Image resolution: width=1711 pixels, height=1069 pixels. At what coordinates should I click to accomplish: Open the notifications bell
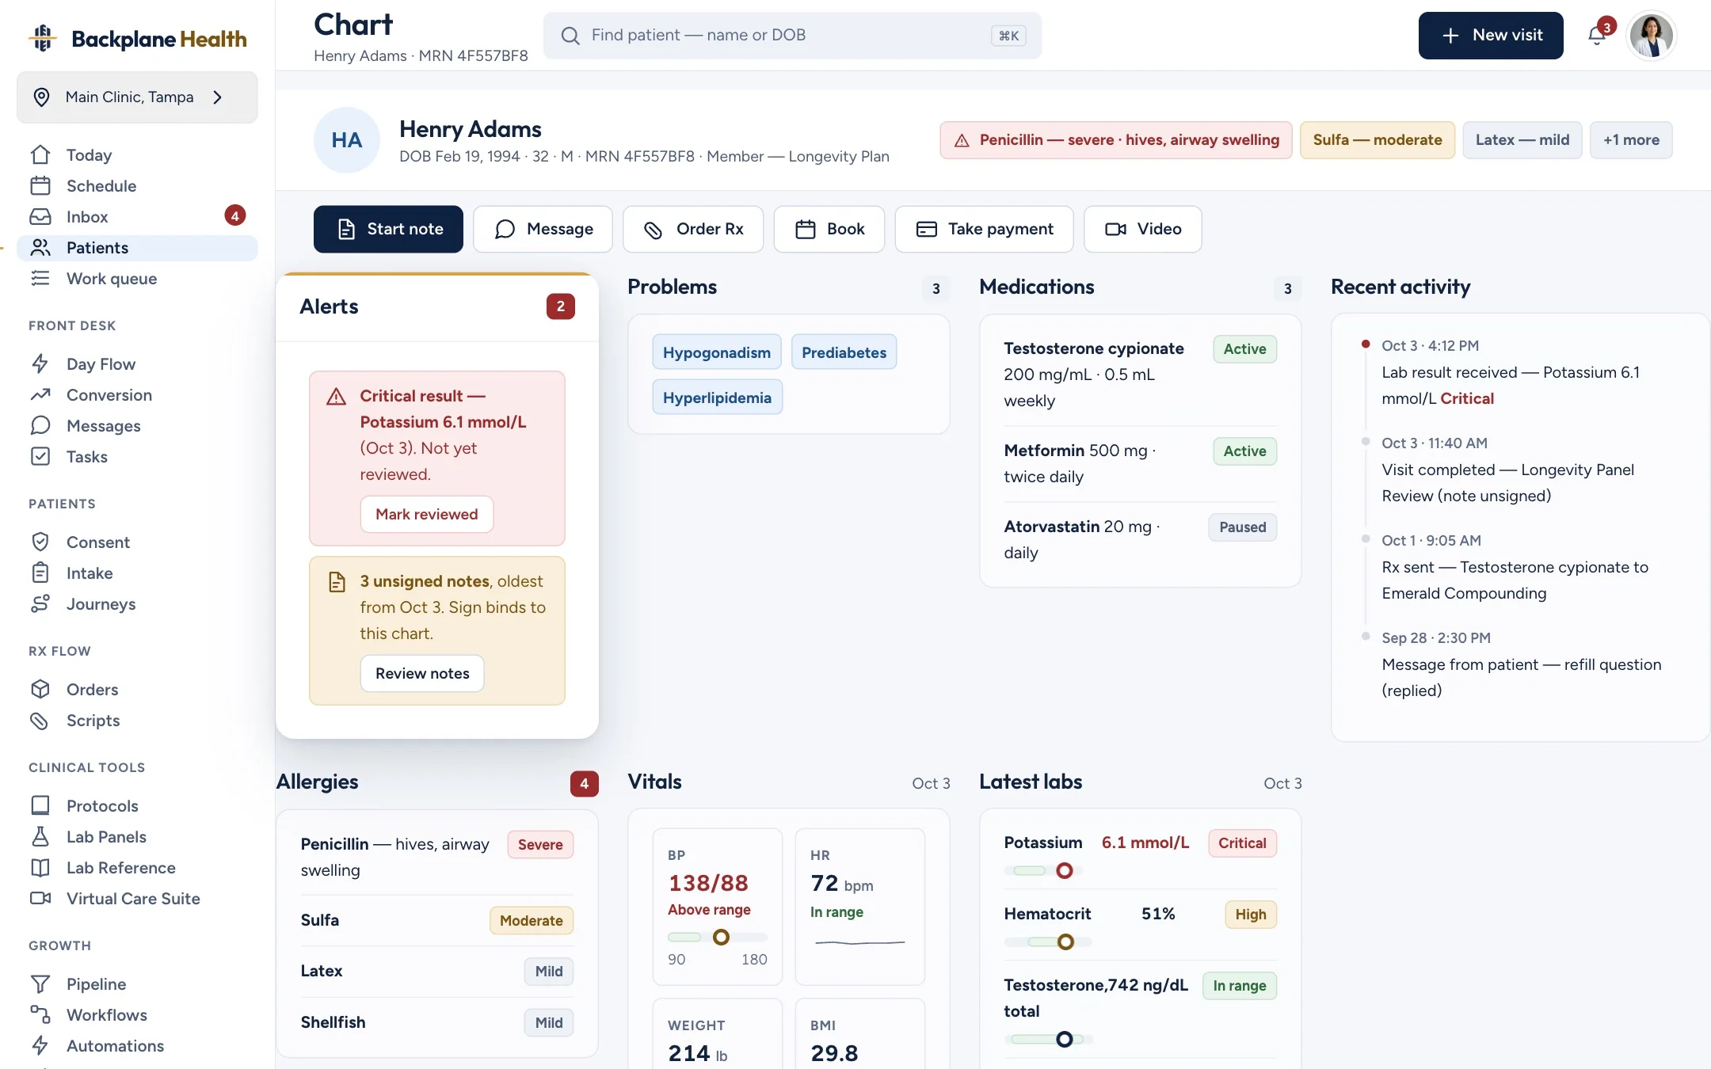point(1597,36)
